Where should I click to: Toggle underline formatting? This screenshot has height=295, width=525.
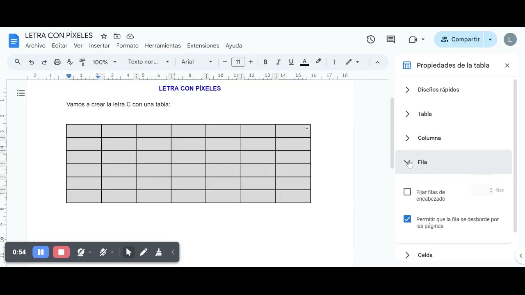click(291, 62)
